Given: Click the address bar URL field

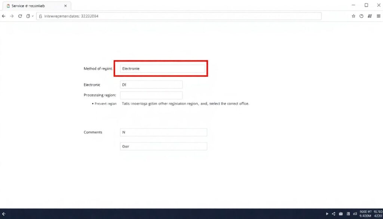Looking at the screenshot, I should [x=180, y=16].
